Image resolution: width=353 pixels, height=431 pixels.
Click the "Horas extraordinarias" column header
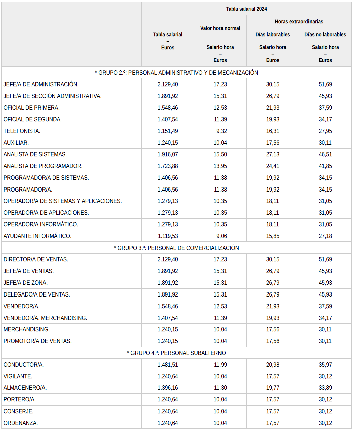point(299,22)
